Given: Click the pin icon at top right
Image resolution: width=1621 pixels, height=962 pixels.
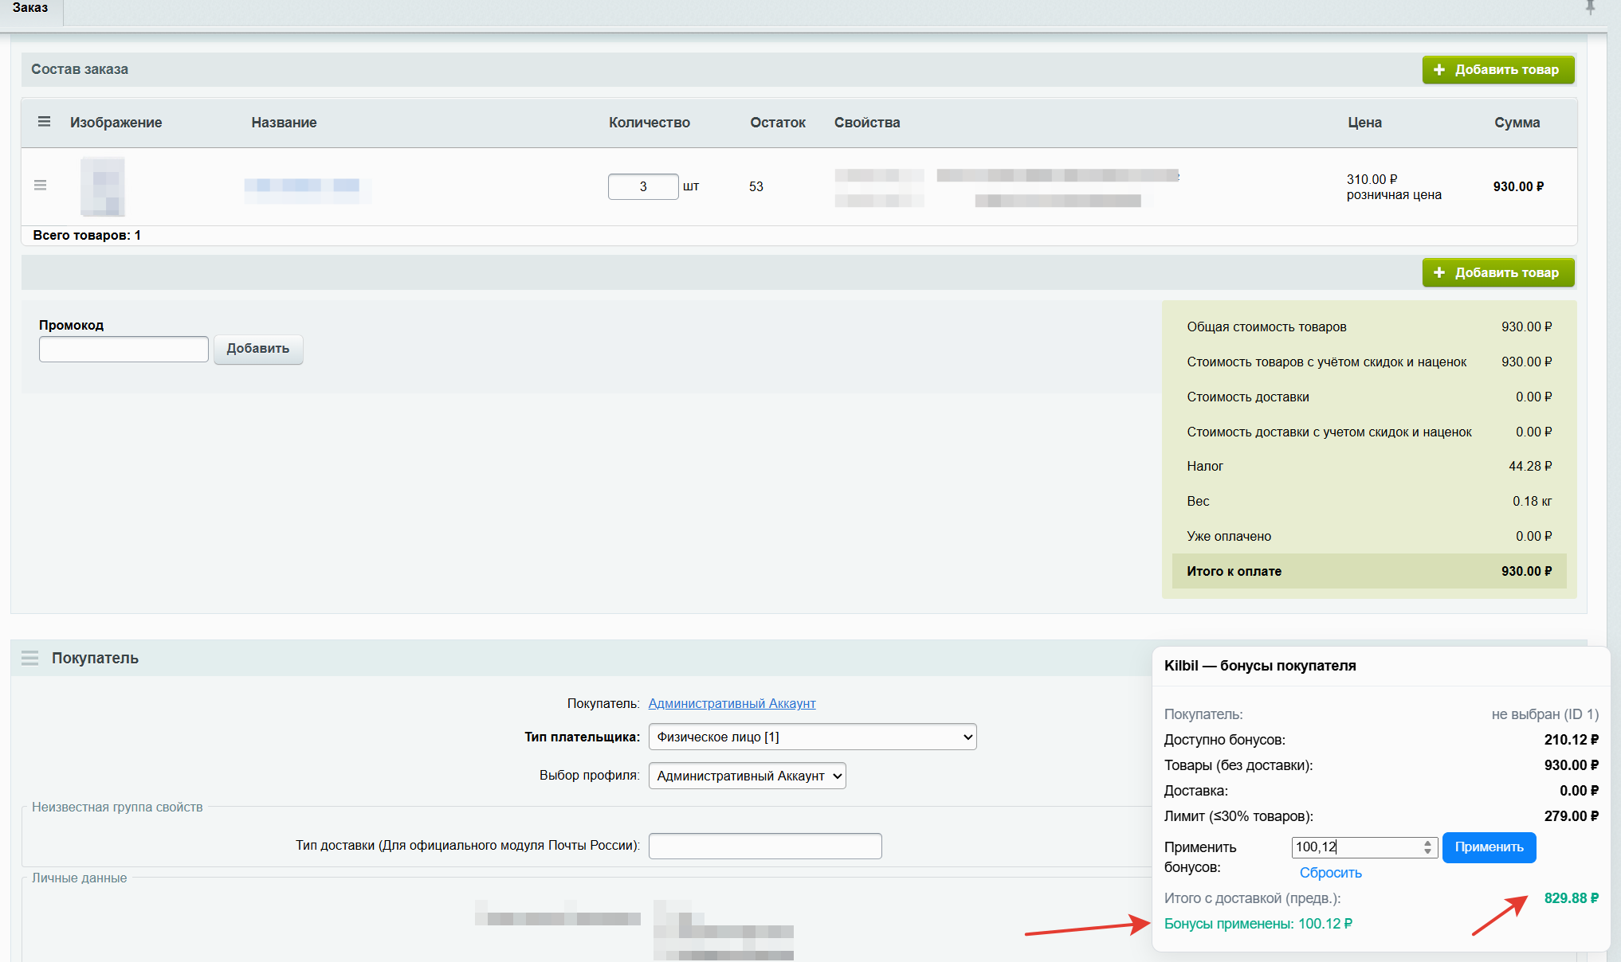Looking at the screenshot, I should click(1590, 7).
